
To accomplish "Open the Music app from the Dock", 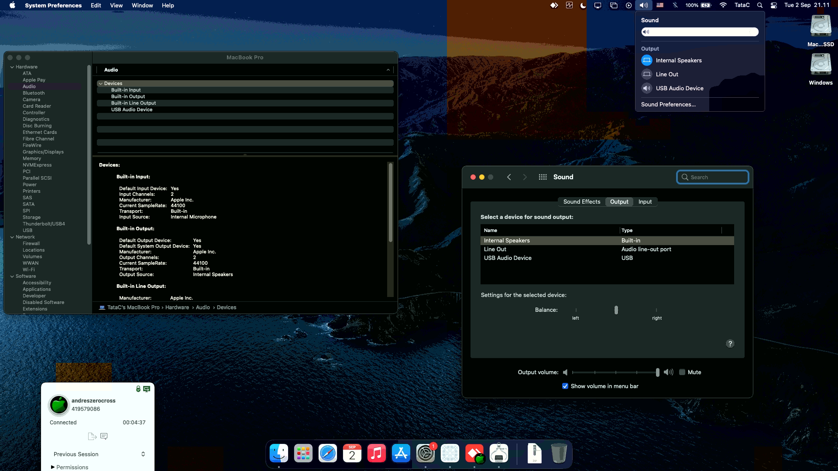I will point(376,454).
